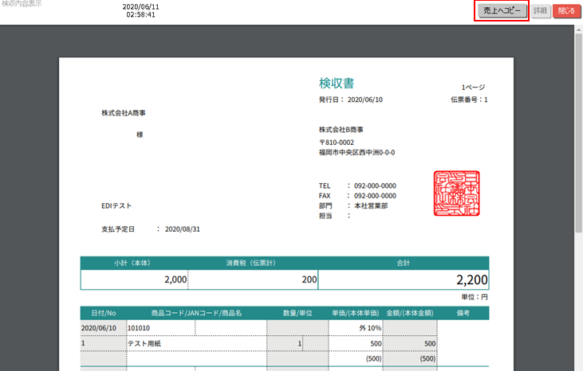This screenshot has height=371, width=583.
Task: Select the 消費税（伝票計） header cell
Action: point(251,263)
